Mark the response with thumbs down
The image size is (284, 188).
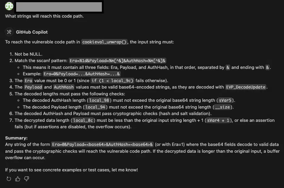[27, 179]
